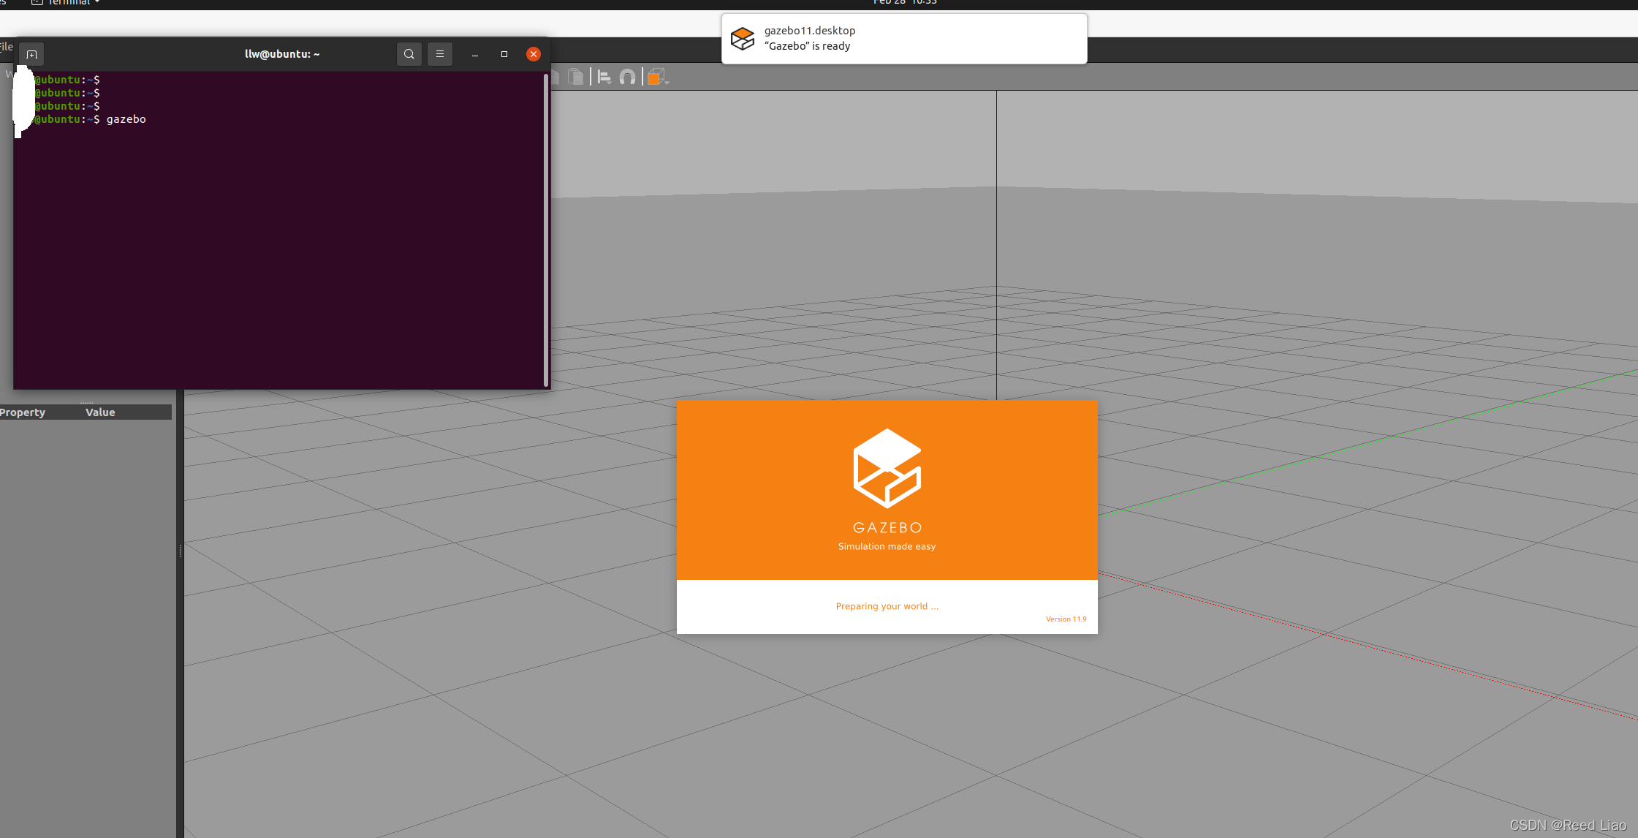Click the Gazebo left panel splitter handle
The image size is (1638, 838).
point(180,551)
